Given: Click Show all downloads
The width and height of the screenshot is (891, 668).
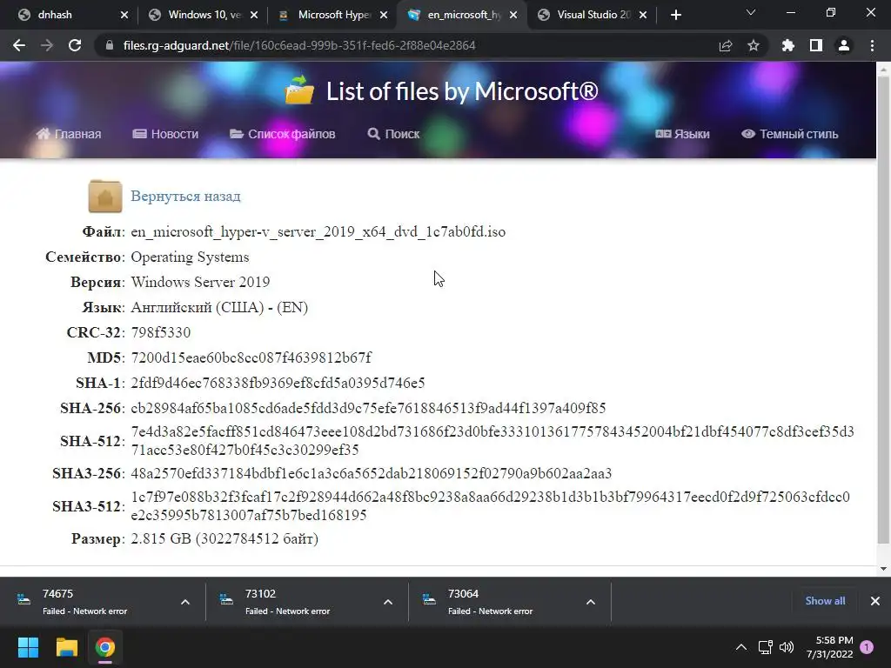Looking at the screenshot, I should pos(825,601).
